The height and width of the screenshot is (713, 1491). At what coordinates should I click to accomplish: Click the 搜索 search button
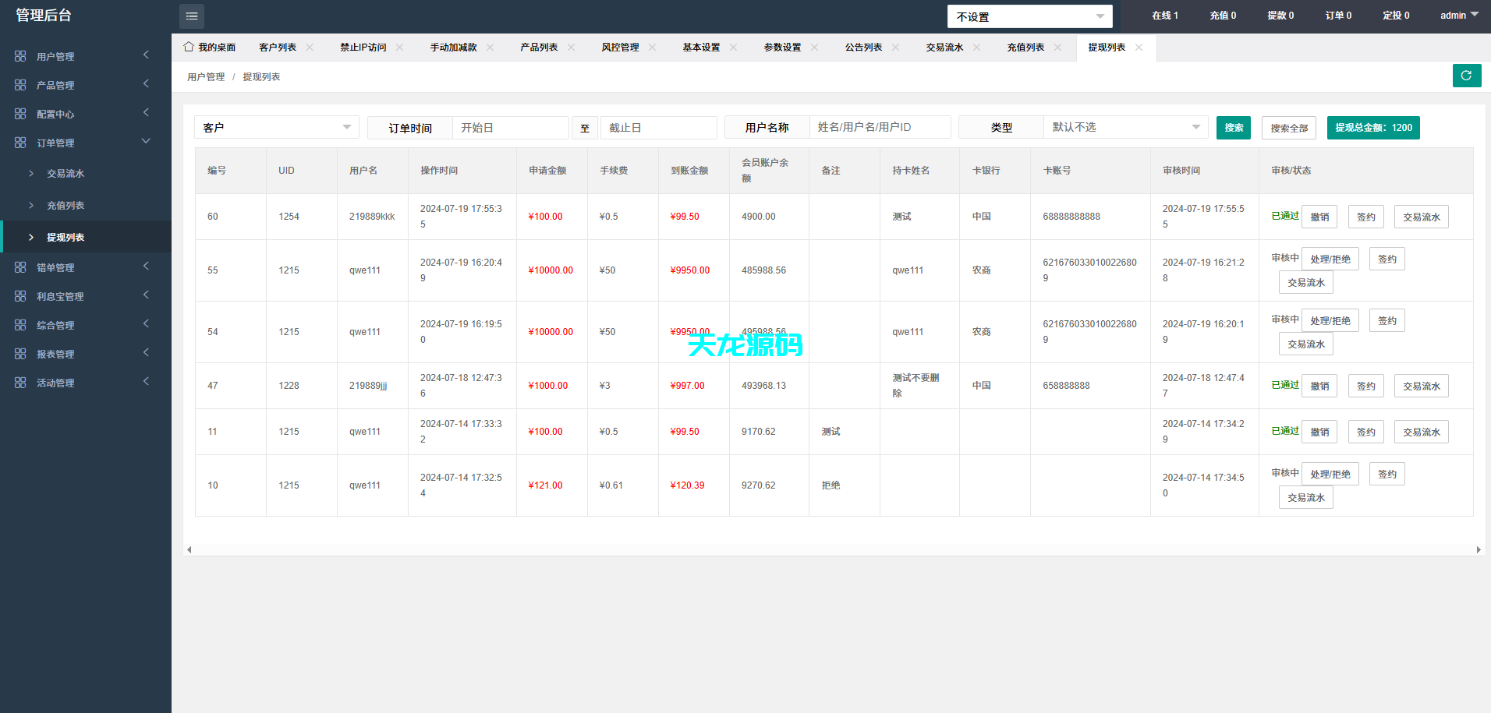click(1233, 127)
